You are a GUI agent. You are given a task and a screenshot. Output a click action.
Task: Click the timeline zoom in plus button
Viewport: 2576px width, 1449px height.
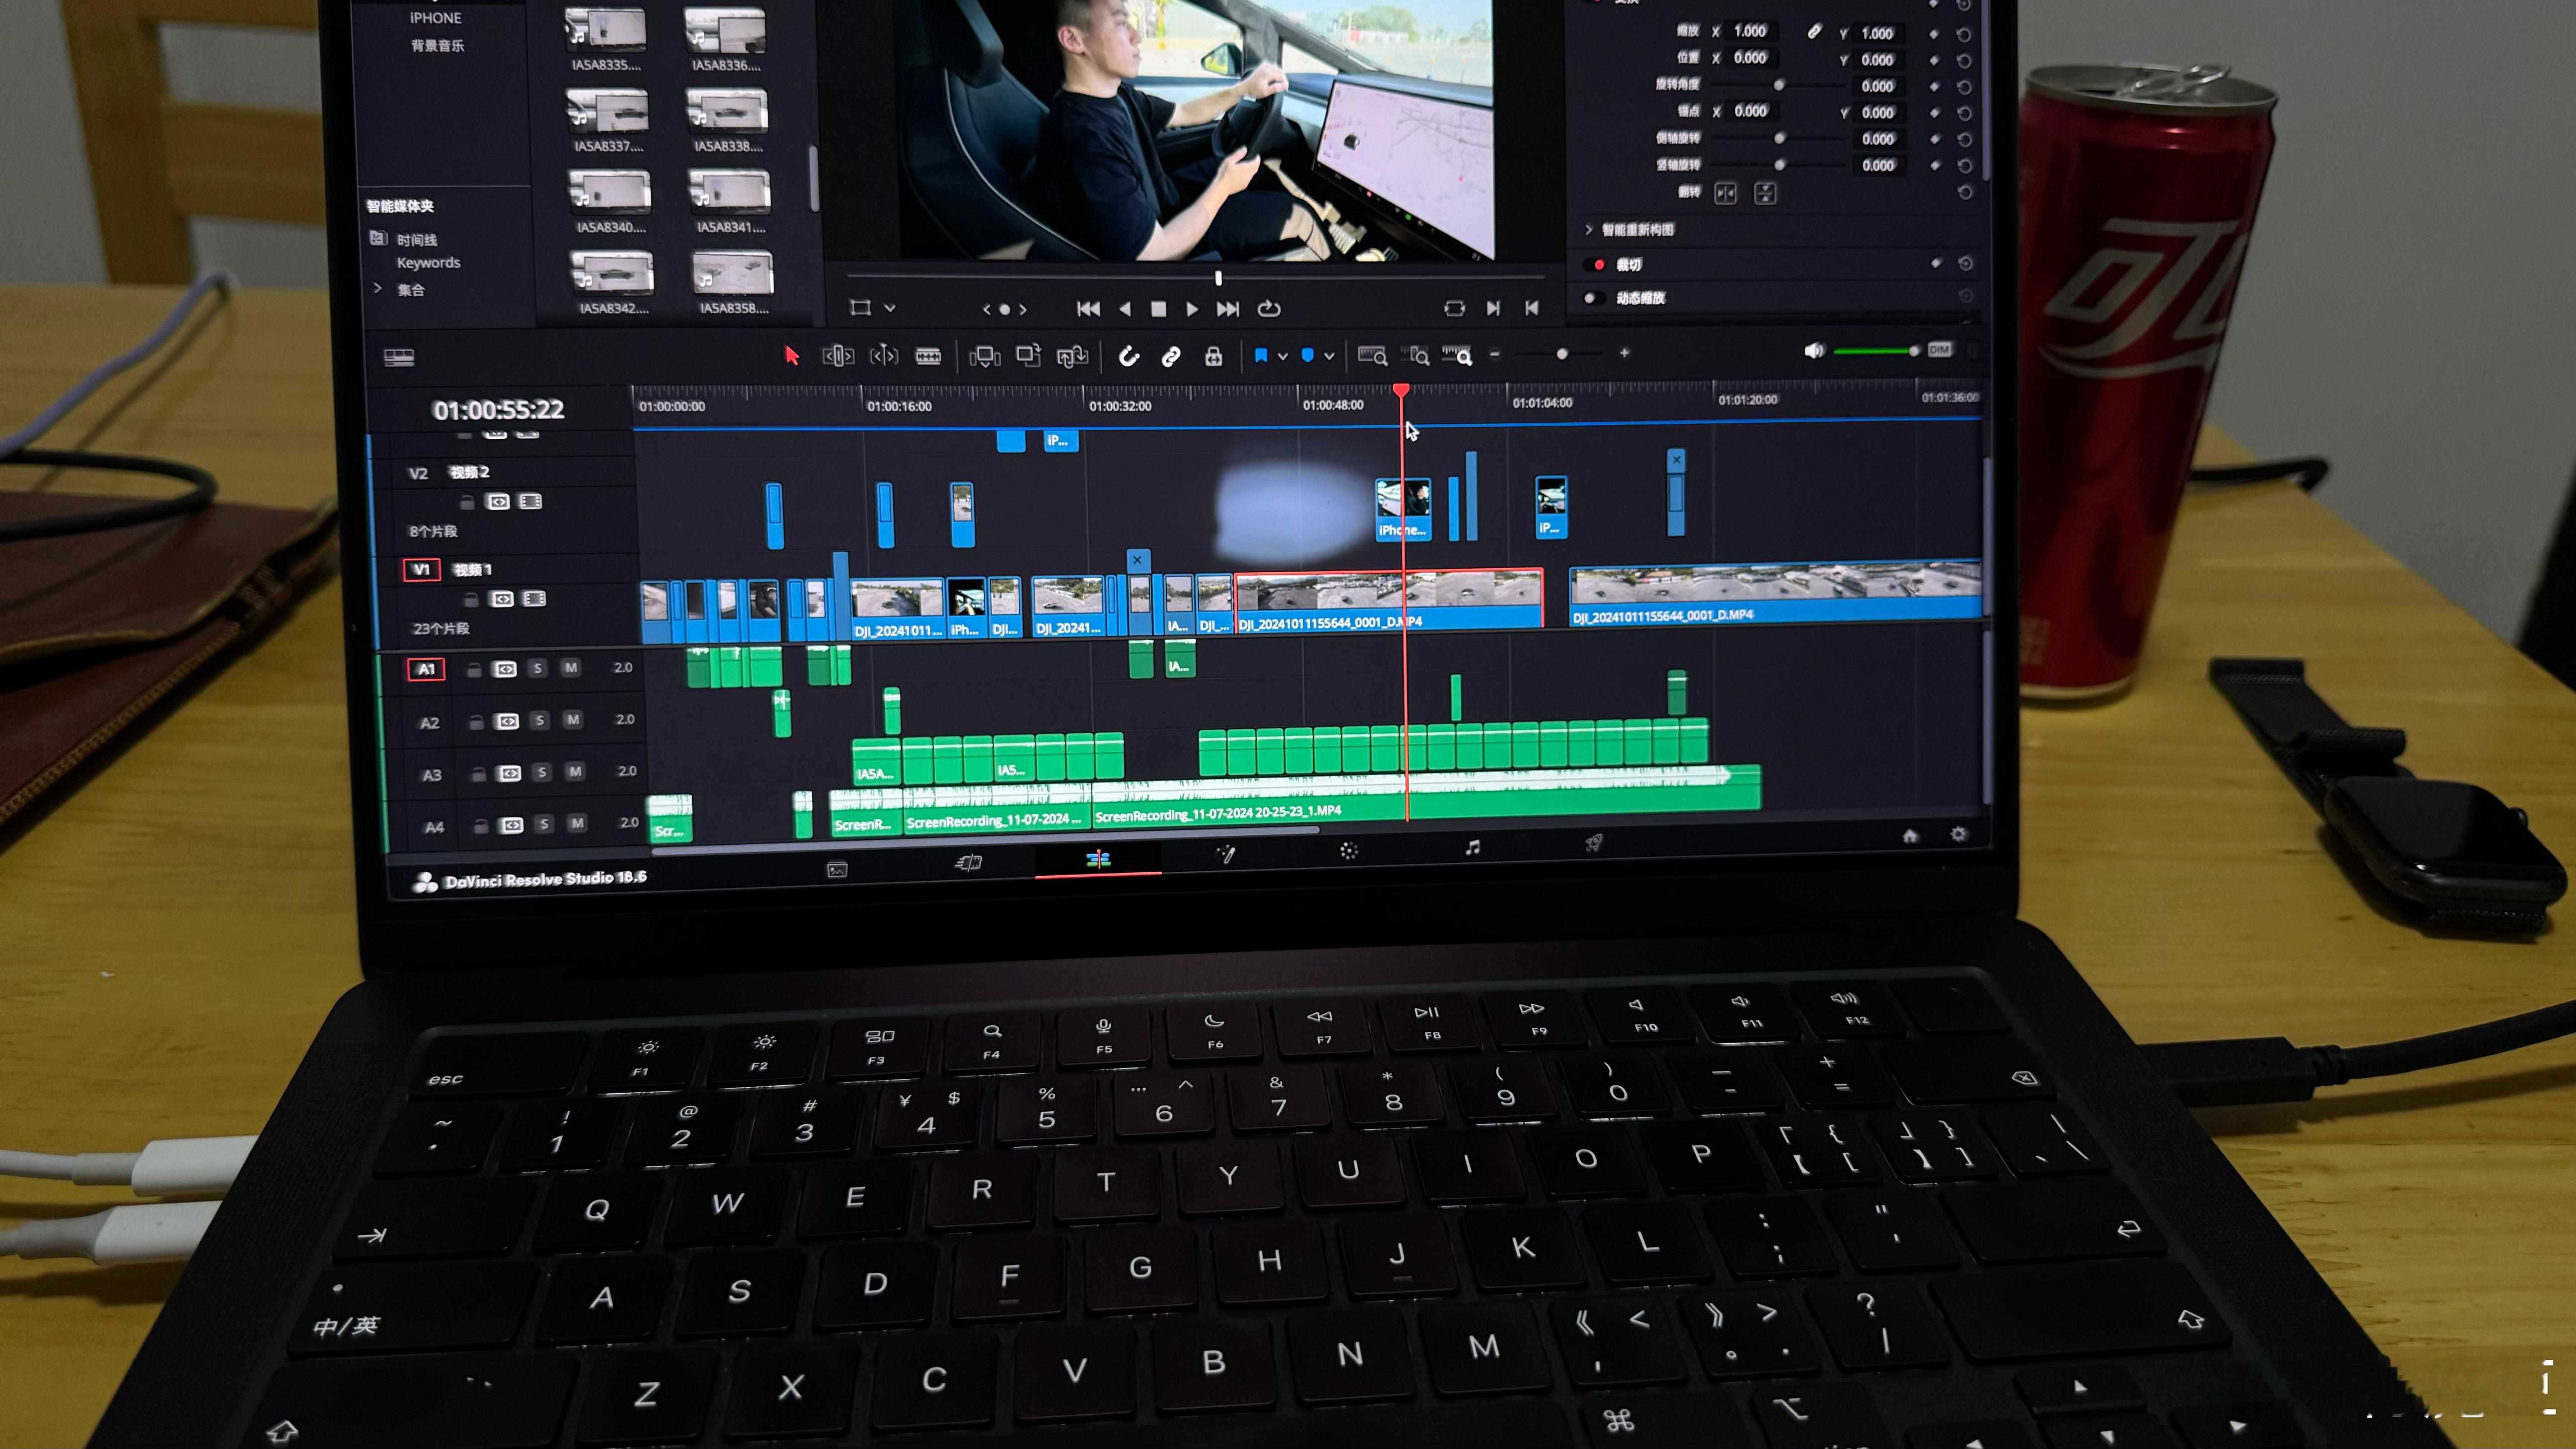pos(1624,353)
